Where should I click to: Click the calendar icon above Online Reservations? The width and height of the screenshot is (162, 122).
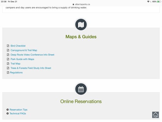pyautogui.click(x=81, y=89)
